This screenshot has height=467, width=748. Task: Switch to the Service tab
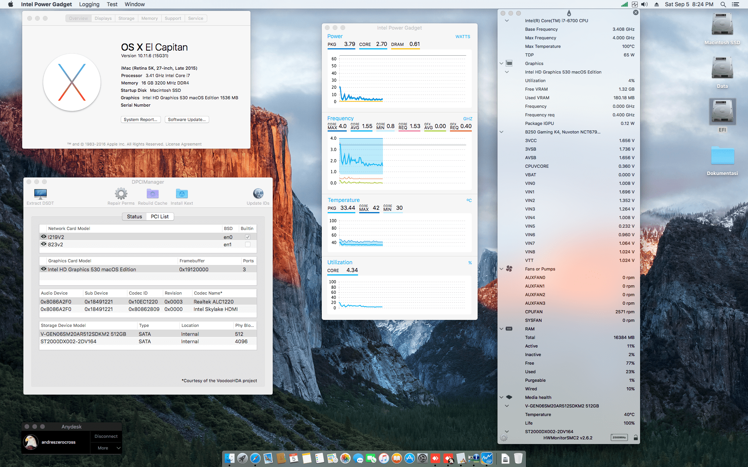[x=196, y=18]
